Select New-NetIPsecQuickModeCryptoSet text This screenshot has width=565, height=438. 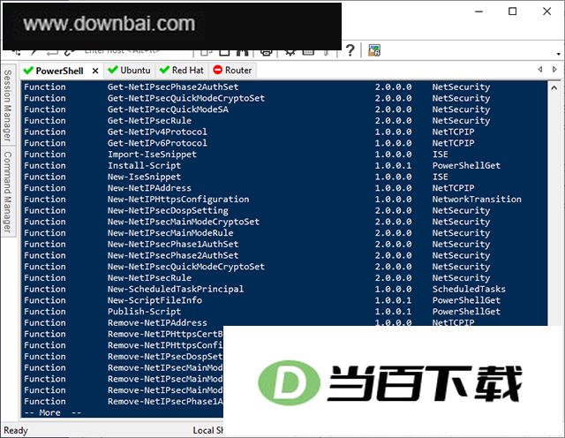[186, 267]
